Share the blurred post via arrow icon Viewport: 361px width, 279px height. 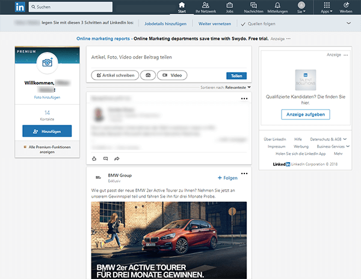pyautogui.click(x=117, y=158)
